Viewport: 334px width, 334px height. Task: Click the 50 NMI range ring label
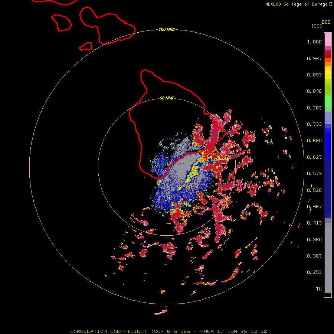[x=167, y=98]
